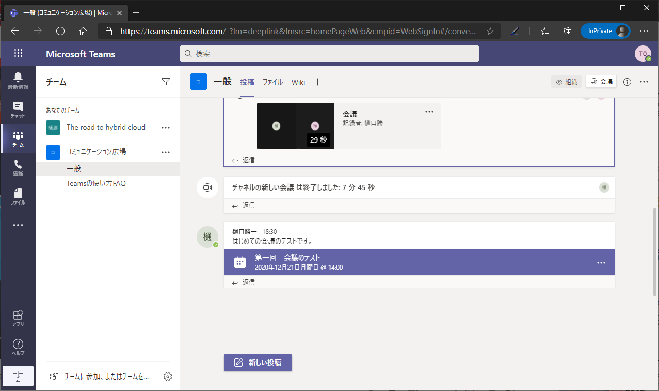659x391 pixels.
Task: Click the conversation vertical scrollbar
Action: [655, 252]
